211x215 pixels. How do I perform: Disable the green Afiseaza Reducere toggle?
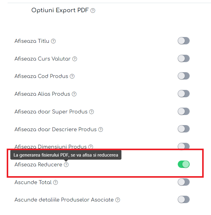(184, 164)
